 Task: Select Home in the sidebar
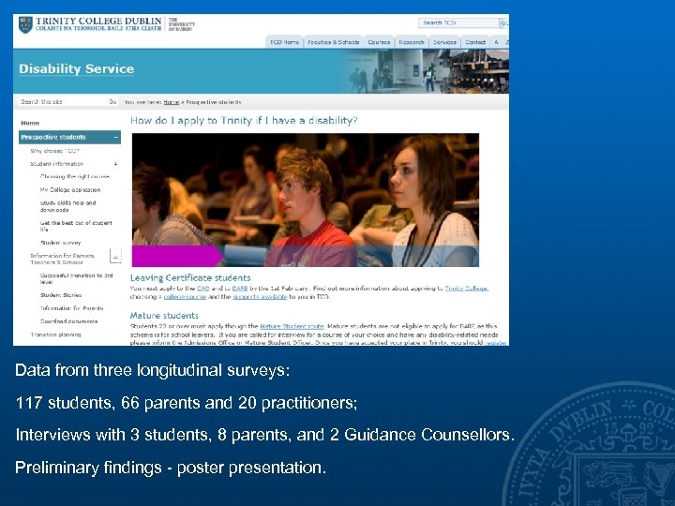coord(30,123)
